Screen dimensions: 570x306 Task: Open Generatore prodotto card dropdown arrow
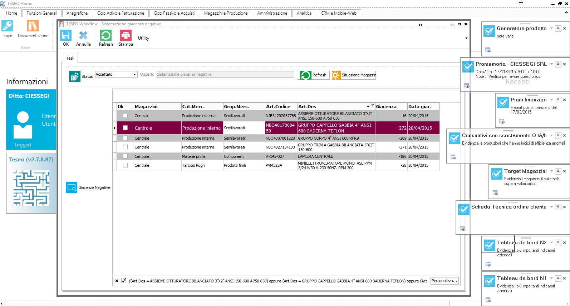pos(551,29)
